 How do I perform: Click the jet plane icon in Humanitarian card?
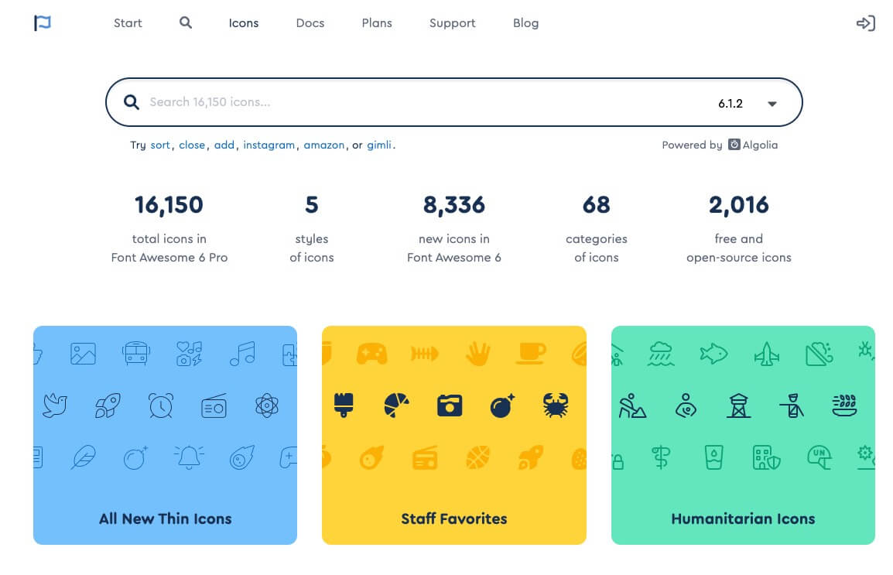click(767, 354)
